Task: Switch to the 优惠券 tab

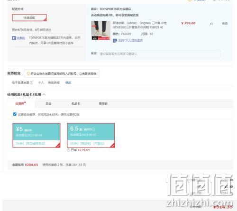Action: 21,103
